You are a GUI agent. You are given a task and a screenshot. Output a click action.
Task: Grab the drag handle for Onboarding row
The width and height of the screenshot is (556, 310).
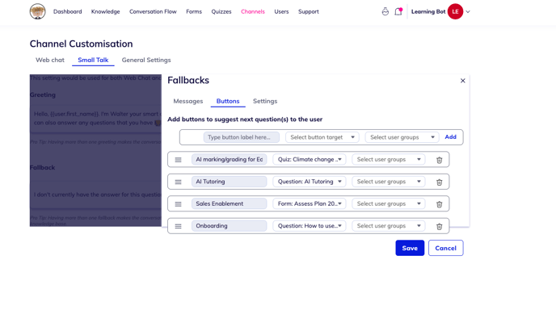point(178,226)
